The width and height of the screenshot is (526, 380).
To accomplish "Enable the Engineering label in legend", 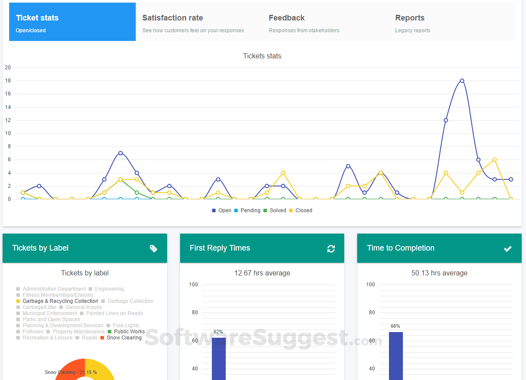I will coord(106,289).
